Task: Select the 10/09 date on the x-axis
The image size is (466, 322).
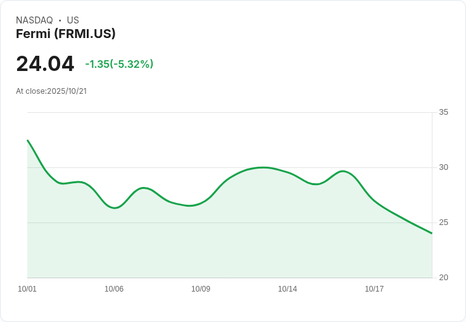Action: [x=201, y=289]
